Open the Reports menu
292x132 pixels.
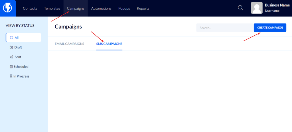click(x=143, y=8)
